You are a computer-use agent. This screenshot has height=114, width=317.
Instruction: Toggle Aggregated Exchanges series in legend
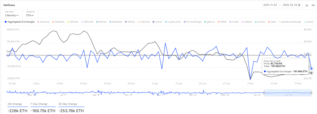pos(20,22)
